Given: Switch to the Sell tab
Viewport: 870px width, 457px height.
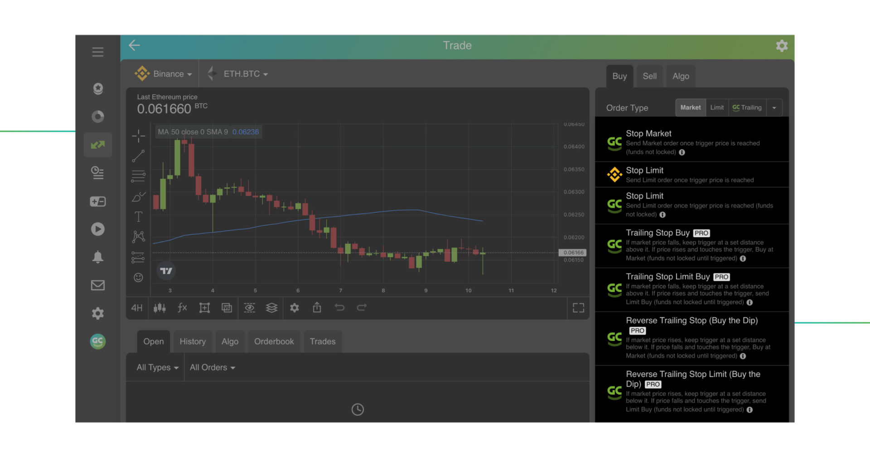Looking at the screenshot, I should pos(649,76).
